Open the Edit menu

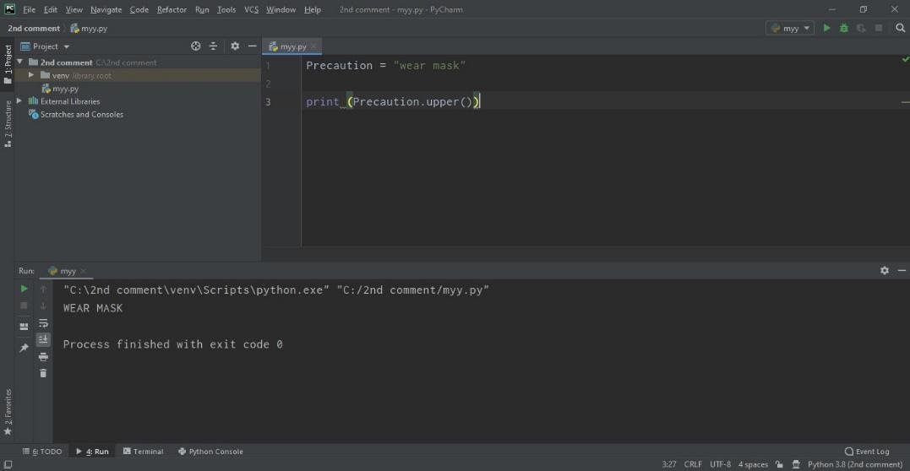tap(51, 10)
